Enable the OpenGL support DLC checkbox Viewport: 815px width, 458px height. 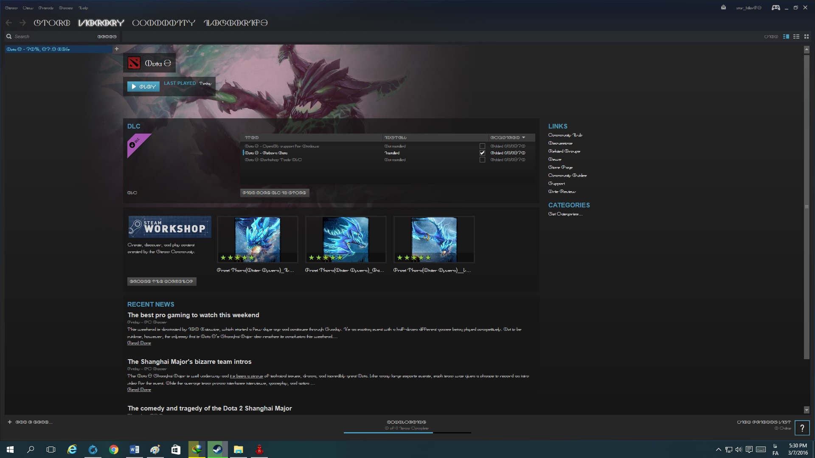[x=482, y=146]
